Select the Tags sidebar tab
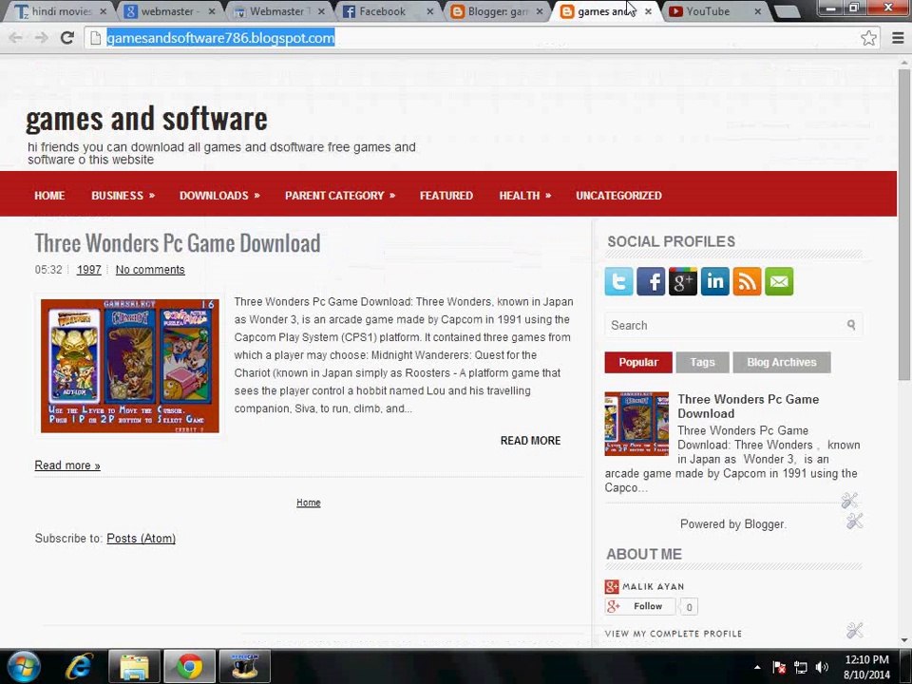 point(702,362)
